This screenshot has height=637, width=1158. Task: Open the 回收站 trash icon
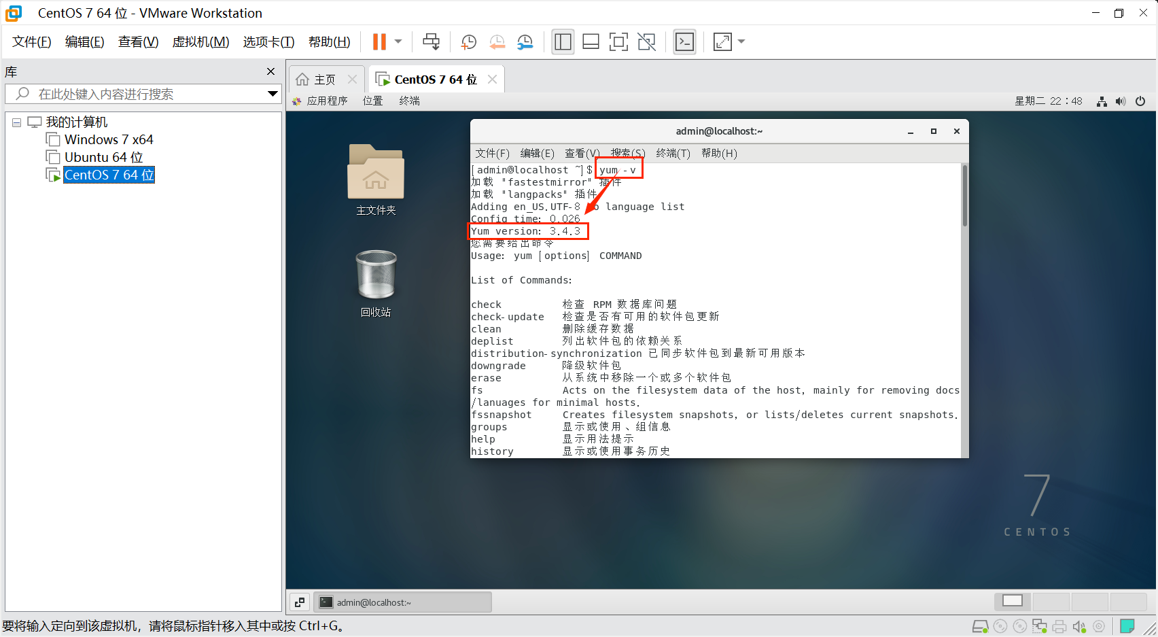376,283
